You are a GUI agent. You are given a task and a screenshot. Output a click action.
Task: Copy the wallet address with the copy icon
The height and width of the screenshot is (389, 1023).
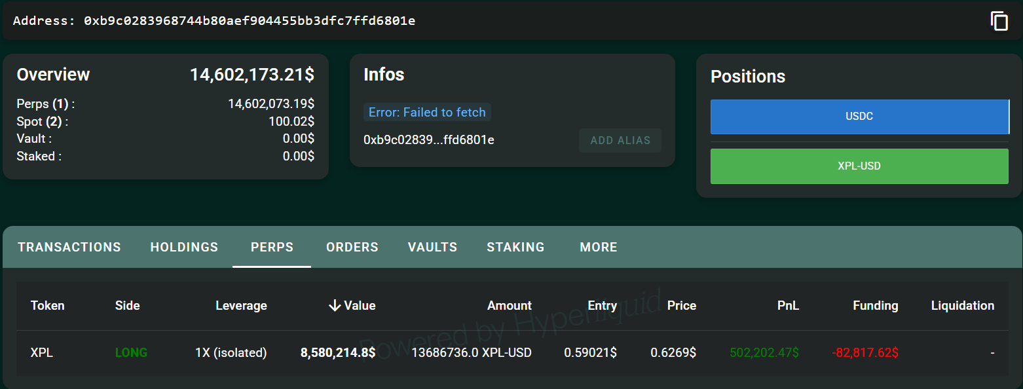[x=999, y=21]
